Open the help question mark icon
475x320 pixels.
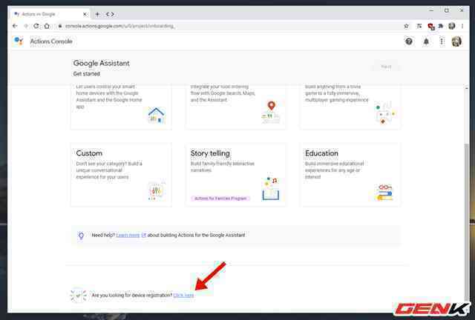pyautogui.click(x=409, y=41)
